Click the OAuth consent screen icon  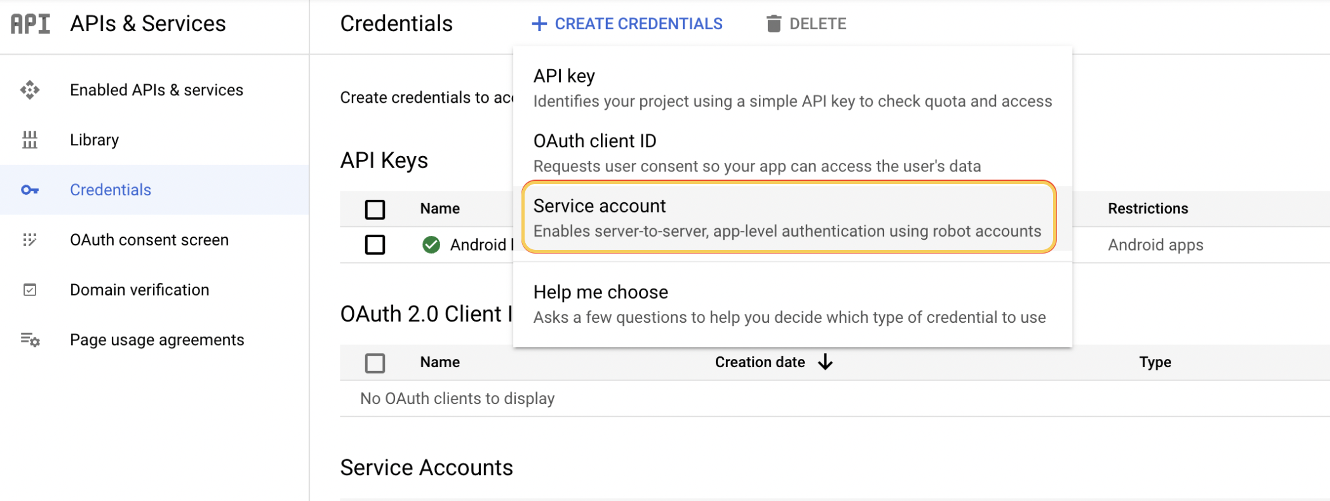click(30, 240)
